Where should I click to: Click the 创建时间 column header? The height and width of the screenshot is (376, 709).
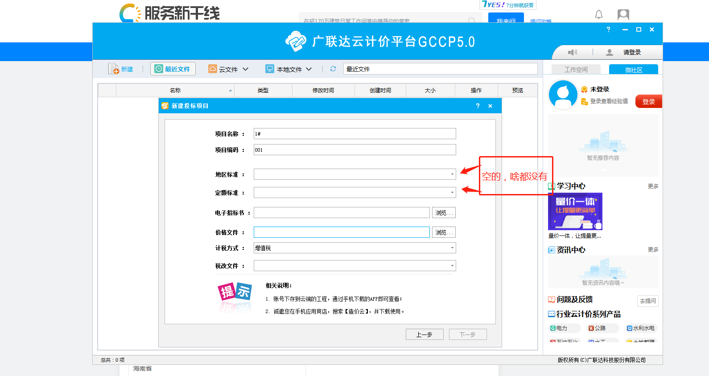(380, 90)
